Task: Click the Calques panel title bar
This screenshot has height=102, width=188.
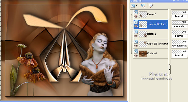Action: [159, 1]
